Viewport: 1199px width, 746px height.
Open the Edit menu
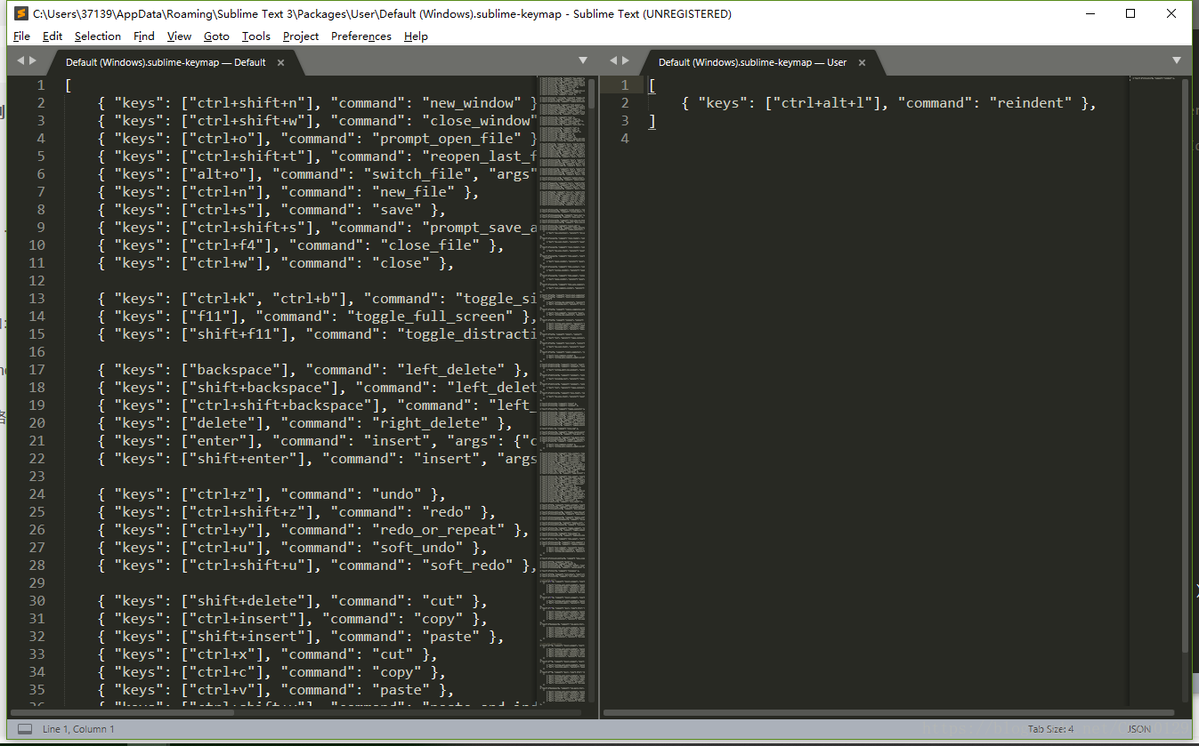pyautogui.click(x=53, y=36)
